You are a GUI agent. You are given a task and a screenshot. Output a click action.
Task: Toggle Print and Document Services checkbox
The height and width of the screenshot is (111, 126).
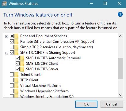coord(12,36)
